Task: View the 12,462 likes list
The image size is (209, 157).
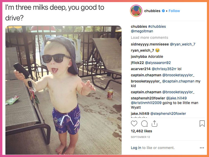Action: (x=141, y=131)
